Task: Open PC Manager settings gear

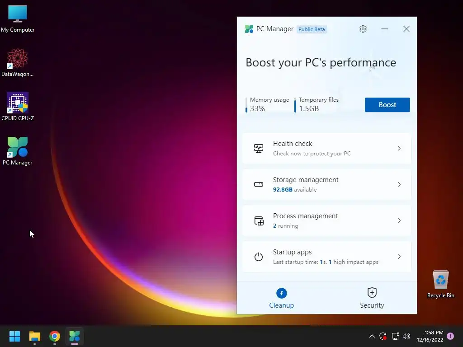Action: click(363, 29)
